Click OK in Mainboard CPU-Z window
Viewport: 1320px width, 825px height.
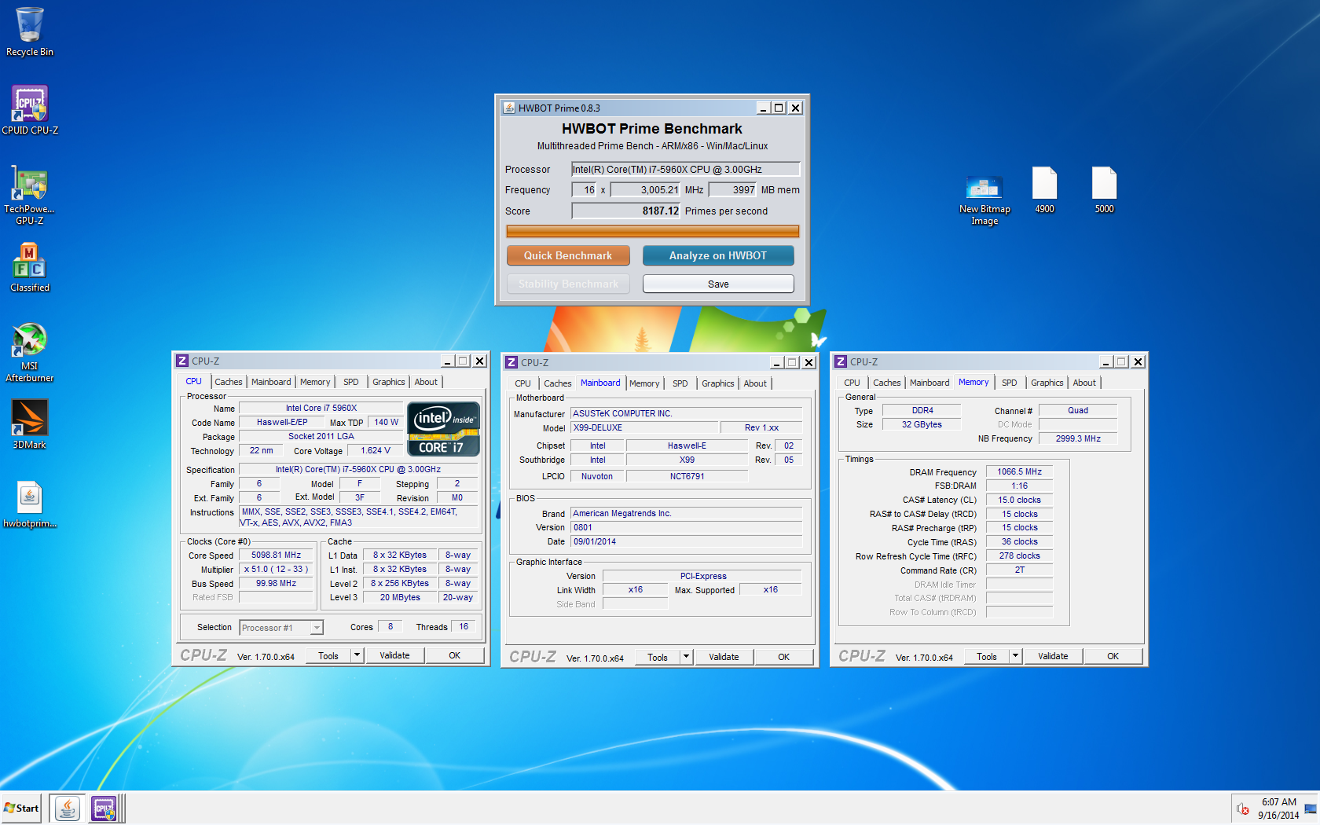click(x=784, y=657)
